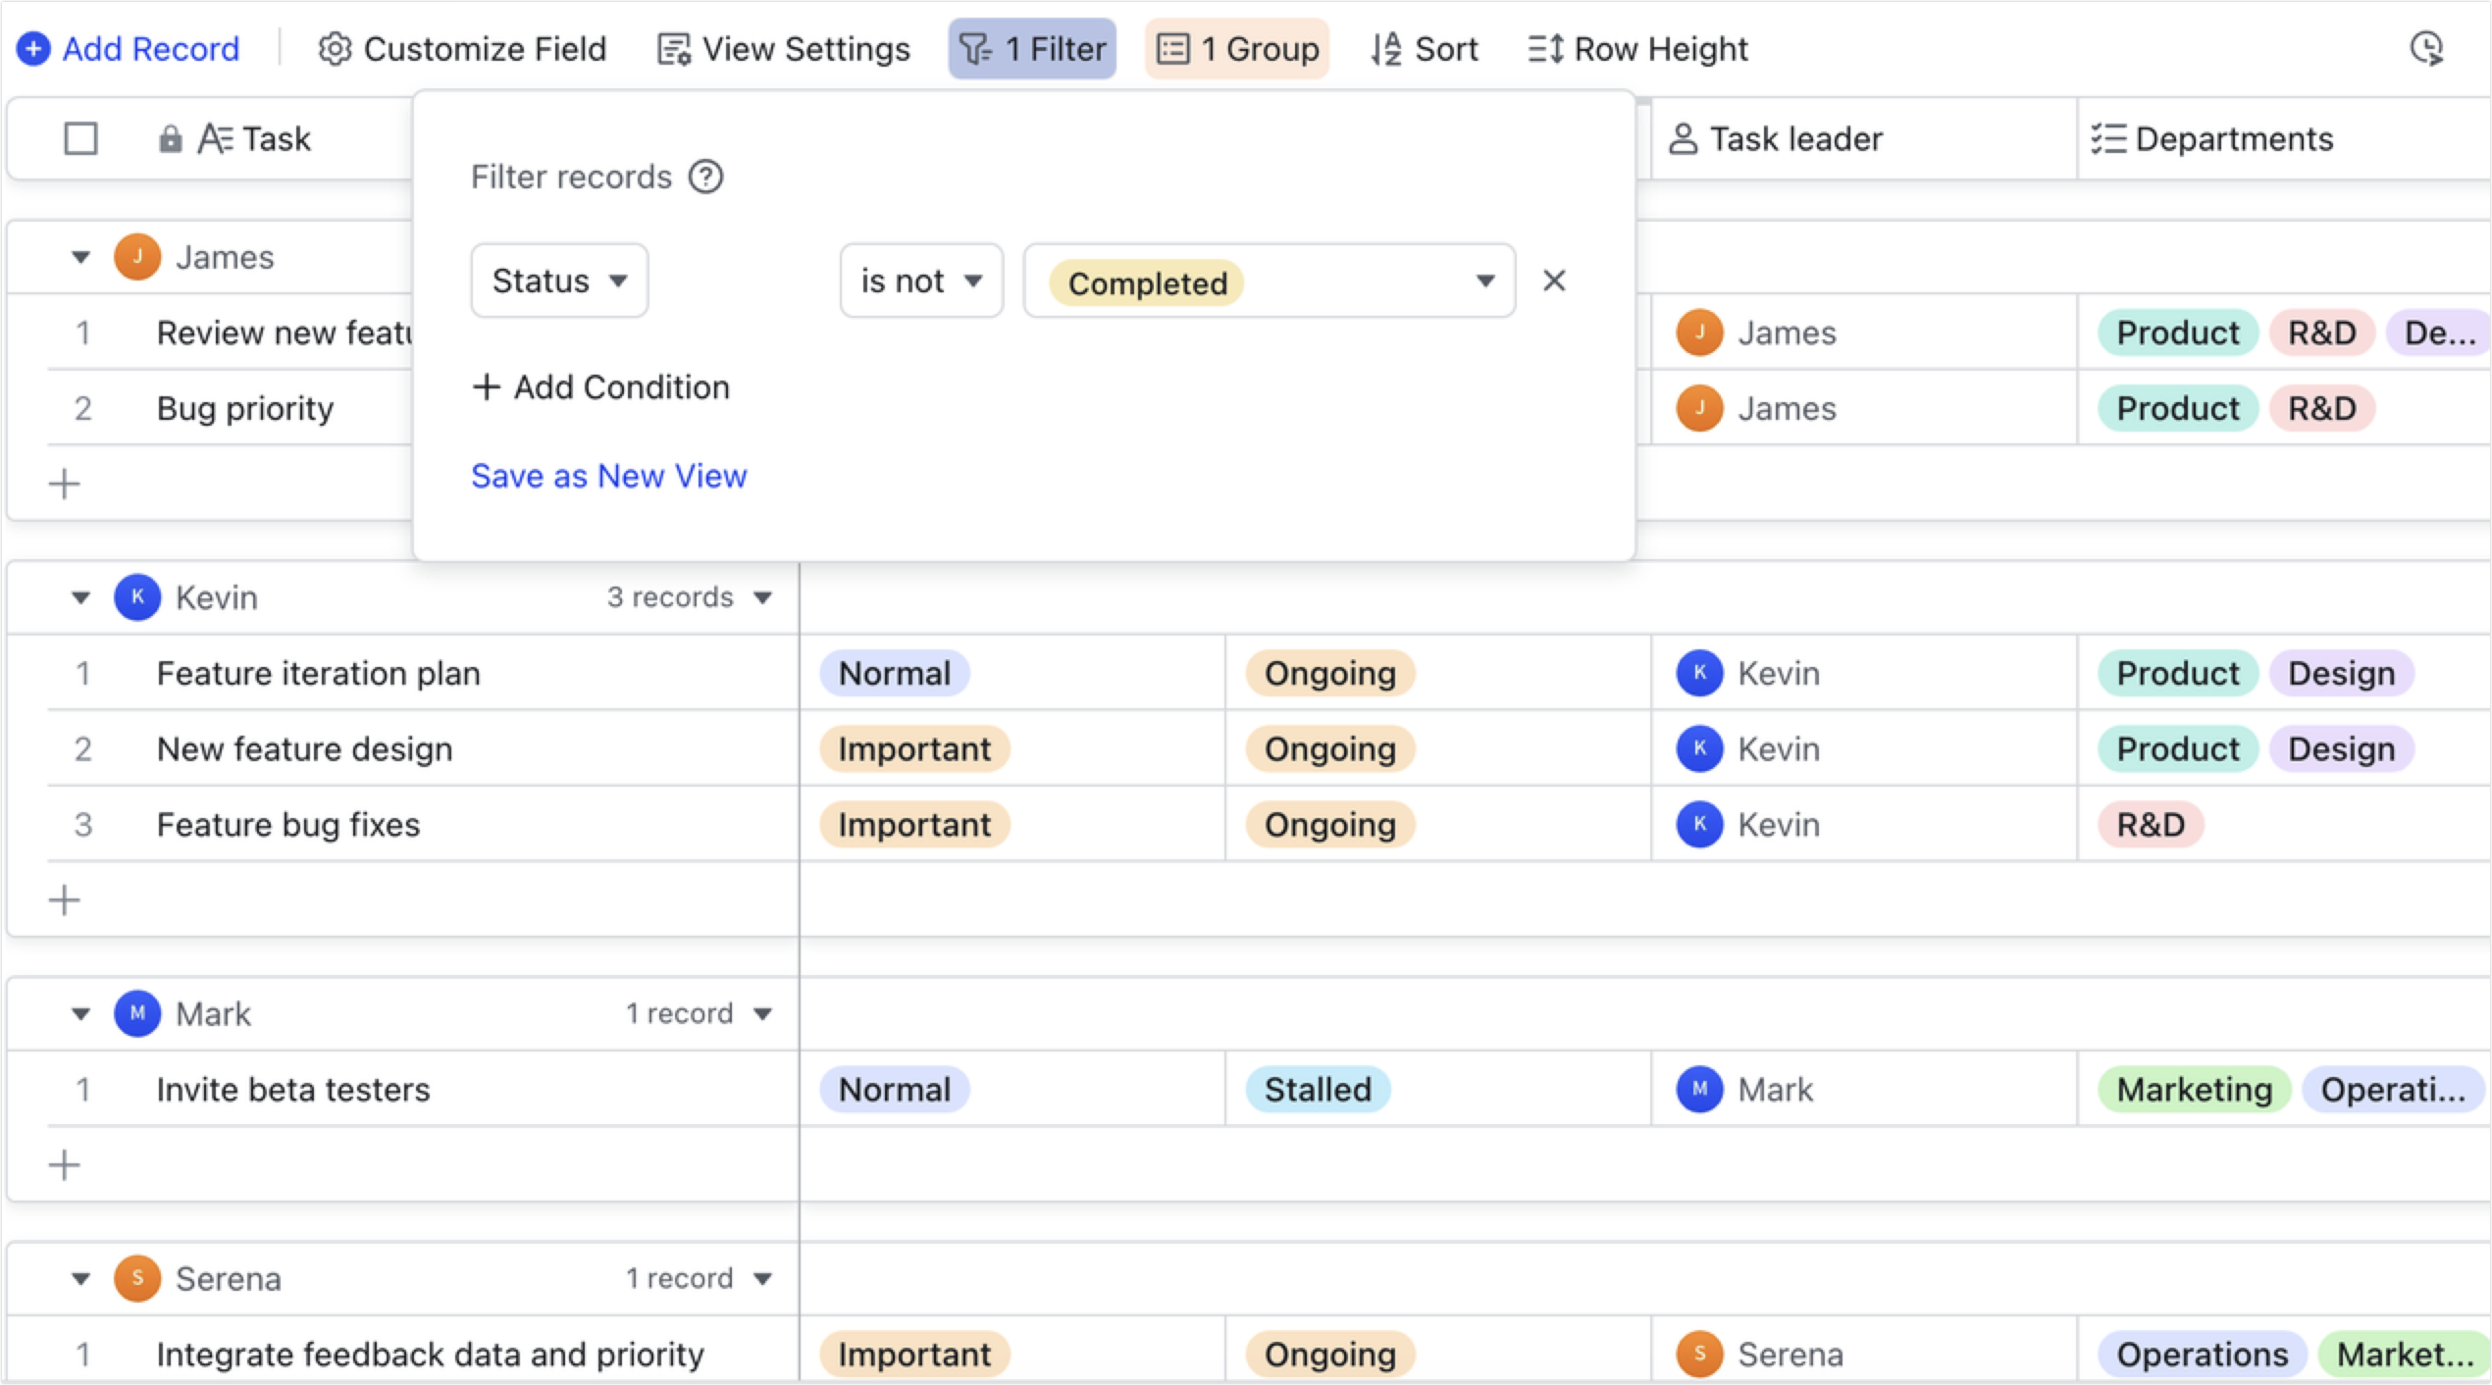
Task: Click Mark's avatar in Task leader column
Action: pos(1699,1089)
